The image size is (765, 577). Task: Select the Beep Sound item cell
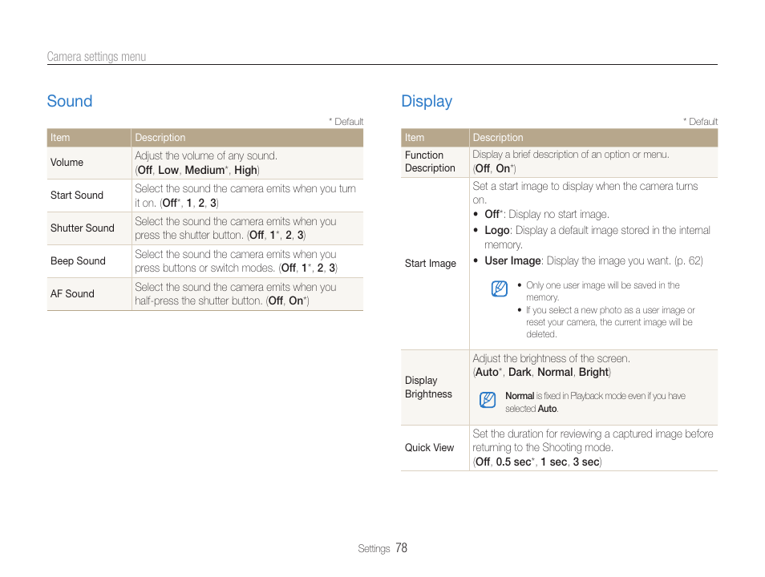click(x=89, y=261)
